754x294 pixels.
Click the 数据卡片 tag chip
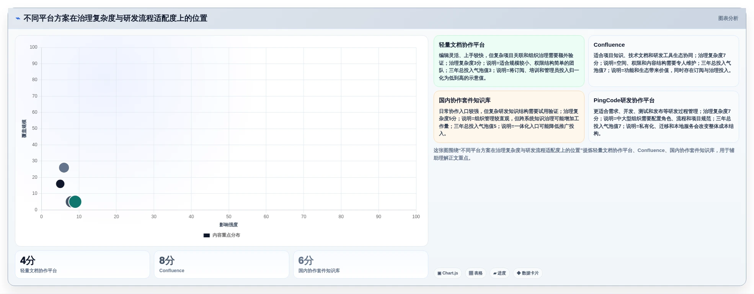point(527,273)
